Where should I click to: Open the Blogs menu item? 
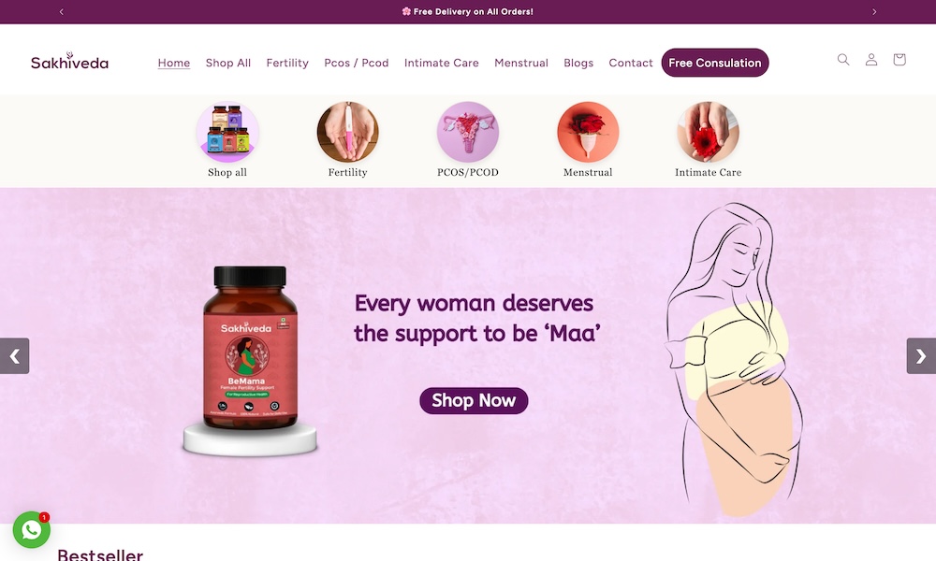[x=578, y=63]
